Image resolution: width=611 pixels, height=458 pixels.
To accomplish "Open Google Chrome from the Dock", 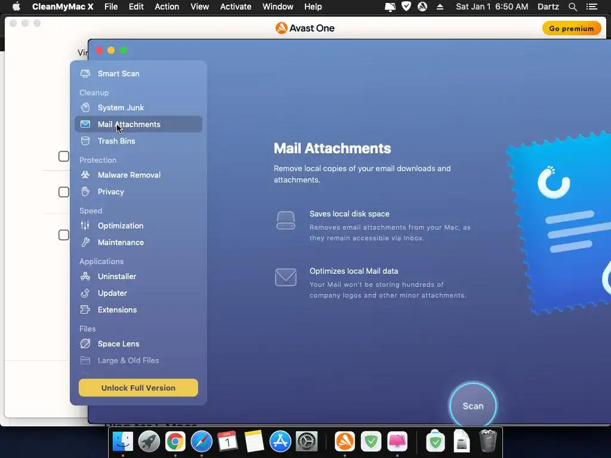I will click(x=175, y=442).
